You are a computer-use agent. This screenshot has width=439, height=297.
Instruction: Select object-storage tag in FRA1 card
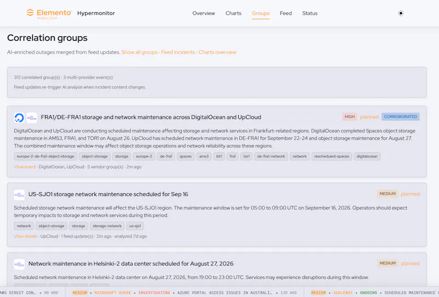click(94, 156)
